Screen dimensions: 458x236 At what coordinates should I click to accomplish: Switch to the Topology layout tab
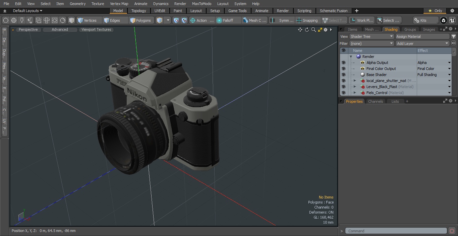(x=139, y=11)
